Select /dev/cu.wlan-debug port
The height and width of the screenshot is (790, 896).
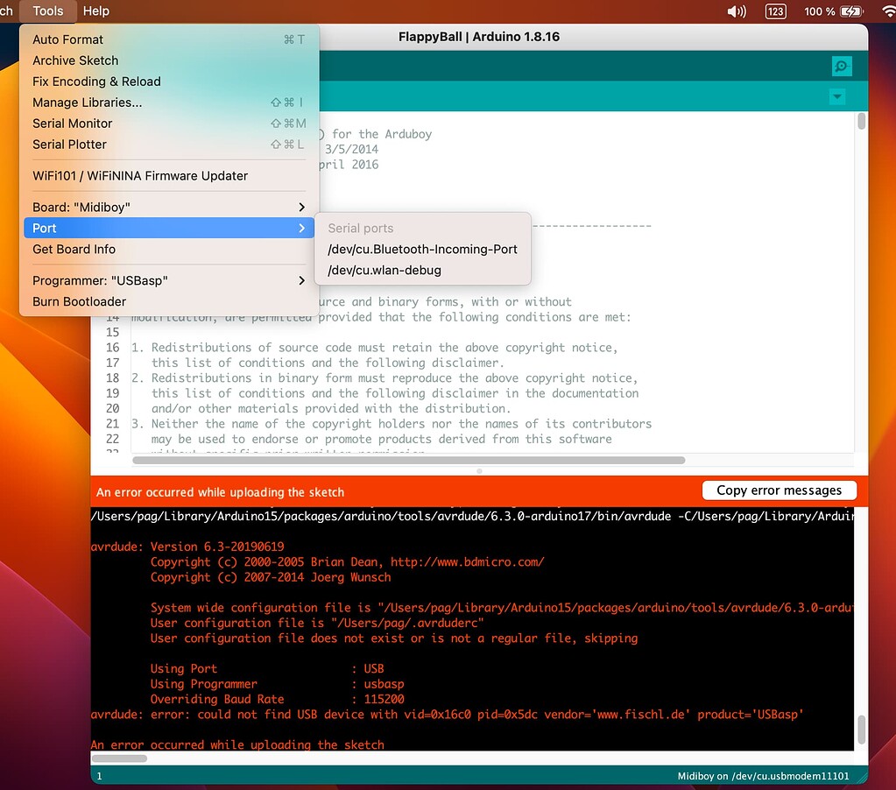tap(422, 270)
